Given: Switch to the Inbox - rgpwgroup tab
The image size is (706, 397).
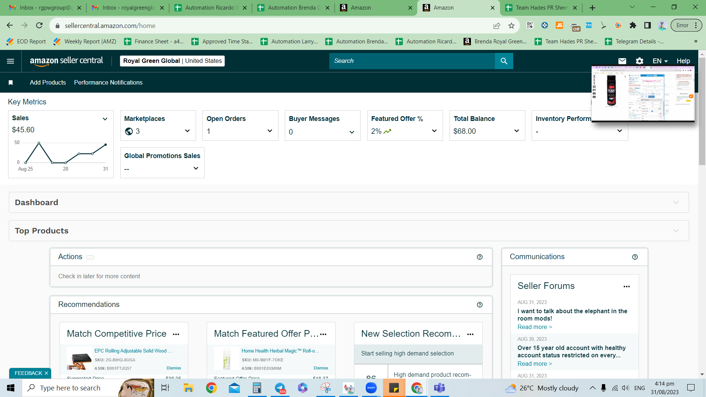Looking at the screenshot, I should 45,8.
